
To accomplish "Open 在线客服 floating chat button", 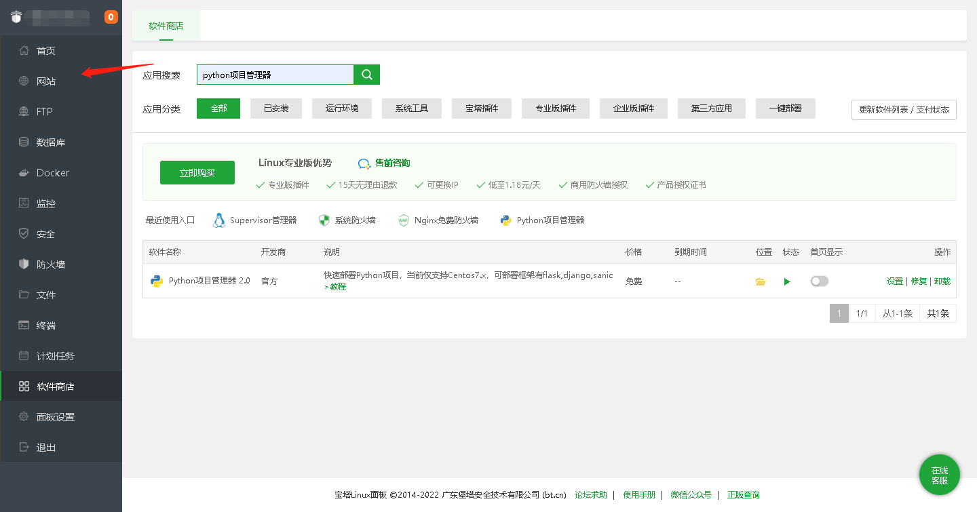I will coord(940,475).
